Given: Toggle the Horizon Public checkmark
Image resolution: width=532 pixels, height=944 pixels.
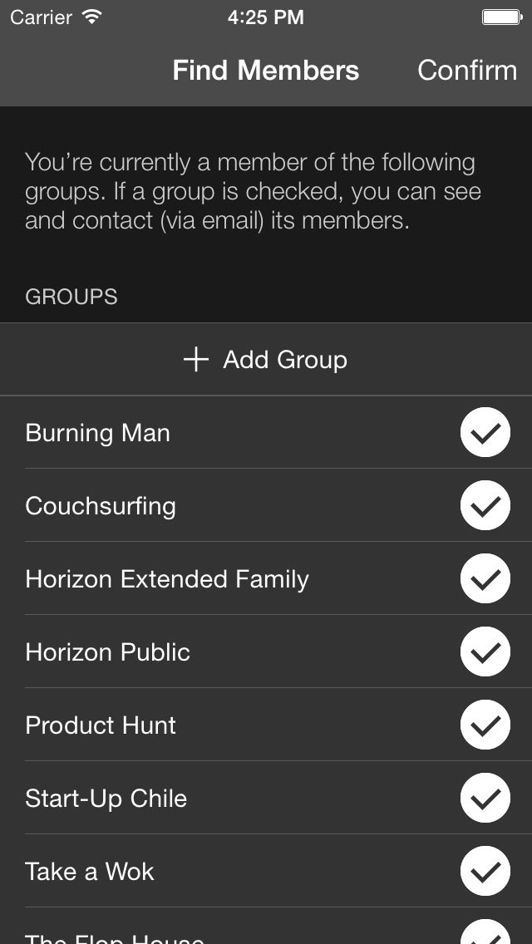Looking at the screenshot, I should pos(485,651).
